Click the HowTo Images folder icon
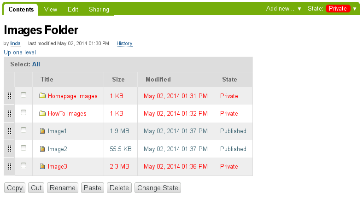The image size is (363, 199). pos(42,113)
